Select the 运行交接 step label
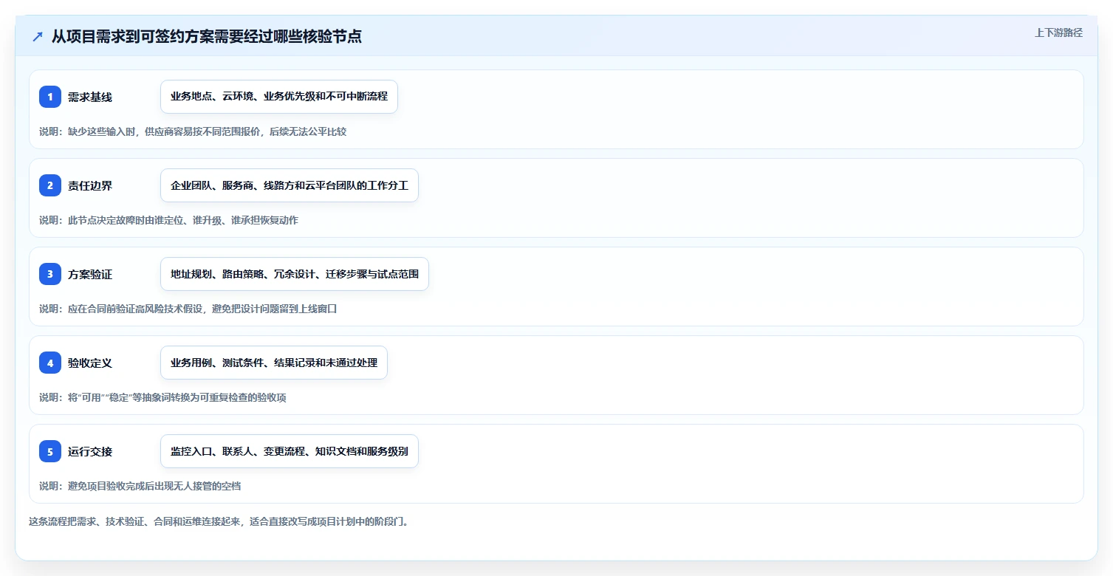This screenshot has height=576, width=1113. (x=90, y=451)
